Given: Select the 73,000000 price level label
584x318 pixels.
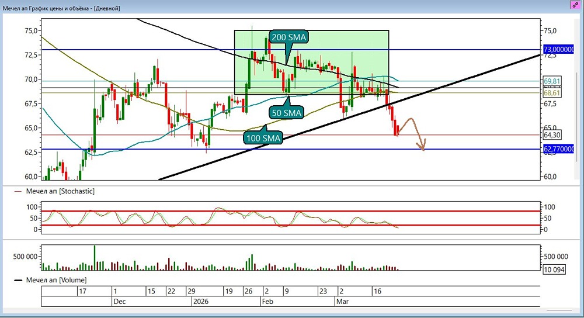Looking at the screenshot, I should point(559,50).
